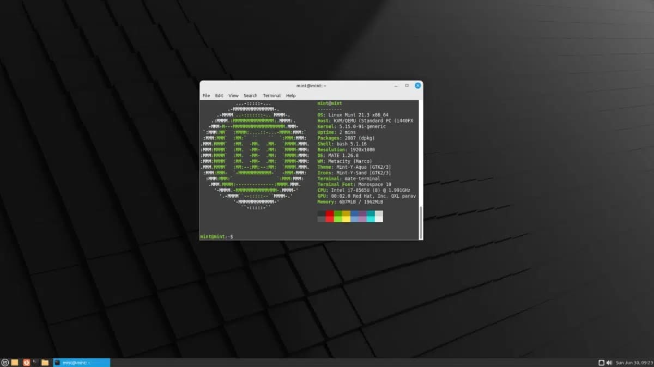Minimize the mint@mint terminal window
The width and height of the screenshot is (654, 367).
[x=396, y=85]
